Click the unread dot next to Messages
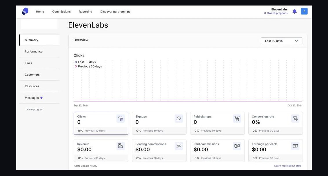This screenshot has height=176, width=328. click(41, 98)
